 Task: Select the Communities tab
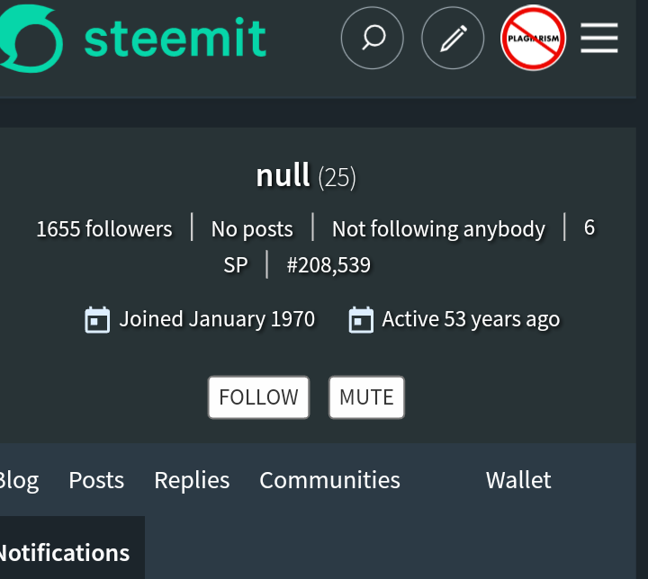pyautogui.click(x=329, y=480)
